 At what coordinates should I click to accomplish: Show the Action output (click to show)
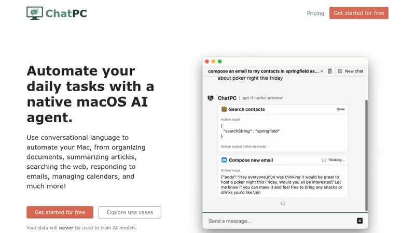tap(243, 147)
